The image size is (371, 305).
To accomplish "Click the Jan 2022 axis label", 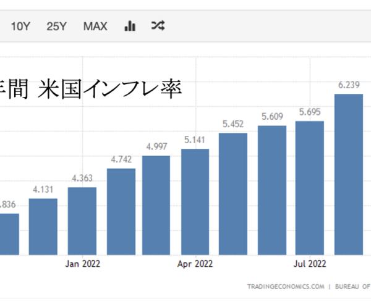I will point(83,264).
